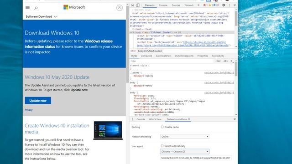The image size is (292, 164).
Task: Select the Accessibility pane tab
Action: 218,56
